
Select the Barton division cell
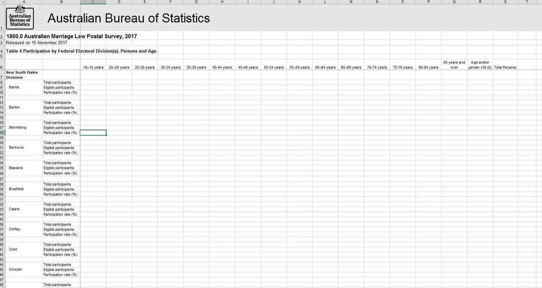(x=14, y=107)
